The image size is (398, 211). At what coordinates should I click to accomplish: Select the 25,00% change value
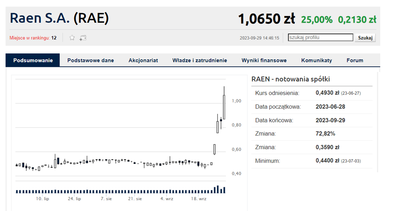click(x=317, y=20)
